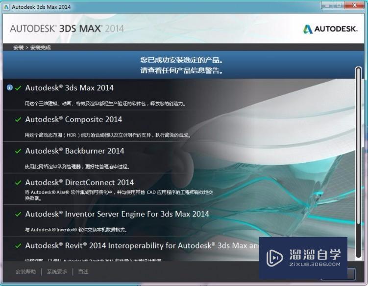The height and width of the screenshot is (286, 368).
Task: Click the AUTODESK 3DS MAX 2014 header title
Action: (67, 29)
